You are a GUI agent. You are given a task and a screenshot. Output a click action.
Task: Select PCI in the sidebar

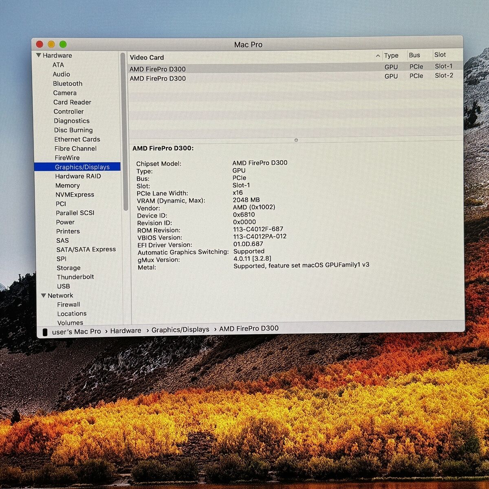pyautogui.click(x=61, y=204)
